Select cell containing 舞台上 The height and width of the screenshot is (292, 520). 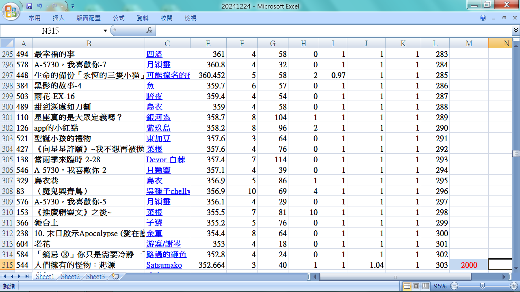pyautogui.click(x=89, y=223)
